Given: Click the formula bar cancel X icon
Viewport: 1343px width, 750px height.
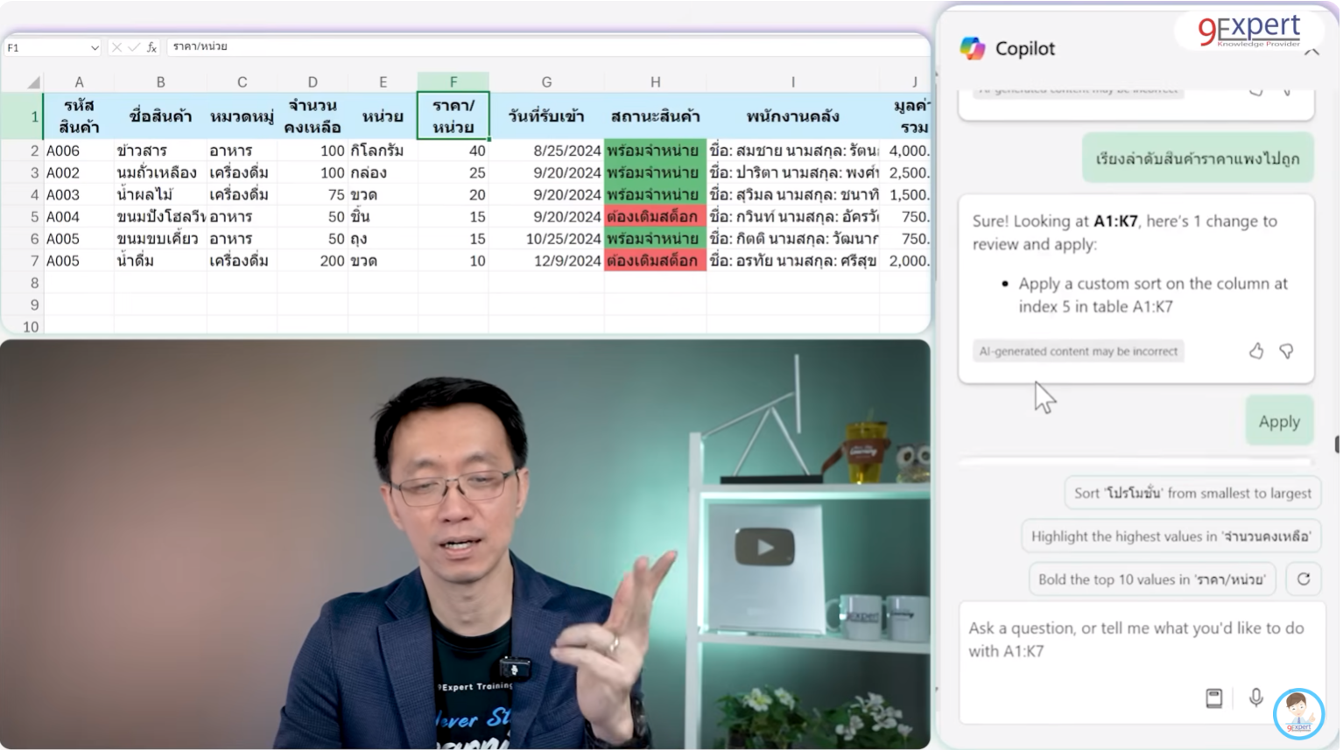Looking at the screenshot, I should tap(116, 47).
